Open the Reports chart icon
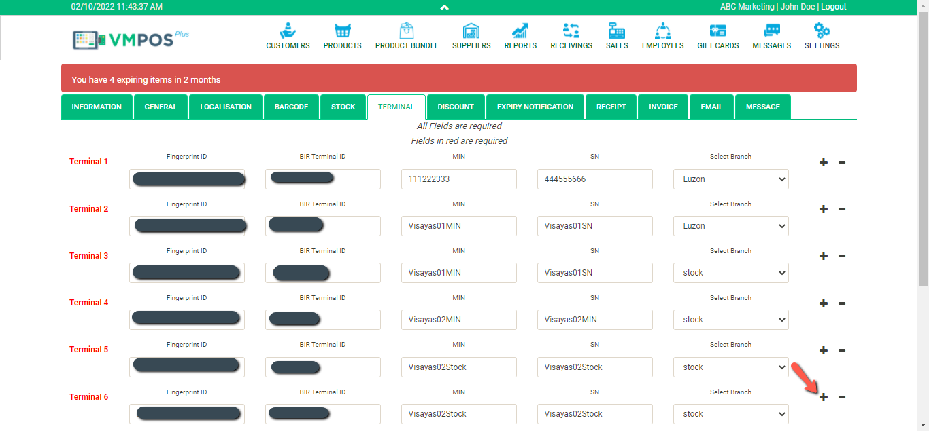Screen dimensions: 929x431 tap(520, 31)
